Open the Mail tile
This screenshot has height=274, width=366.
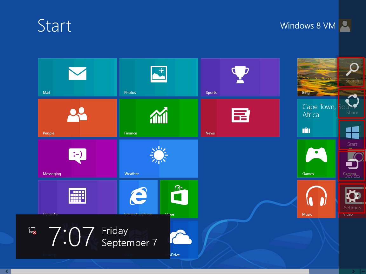[78, 77]
